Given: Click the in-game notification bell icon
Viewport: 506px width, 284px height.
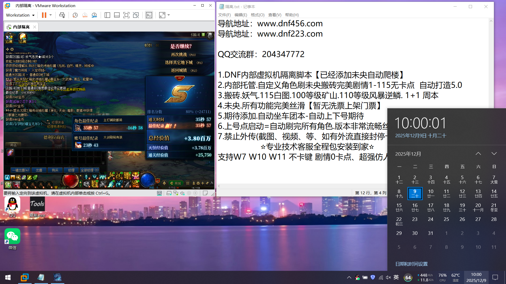Looking at the screenshot, I should pyautogui.click(x=164, y=183).
